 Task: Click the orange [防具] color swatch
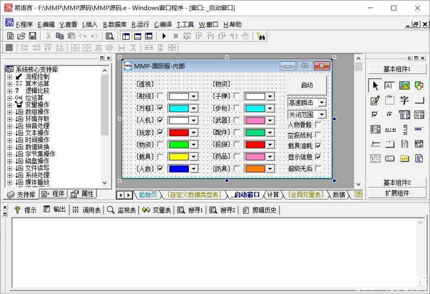pyautogui.click(x=255, y=169)
